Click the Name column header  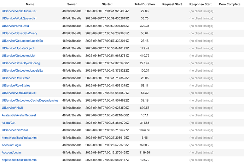(30, 4)
